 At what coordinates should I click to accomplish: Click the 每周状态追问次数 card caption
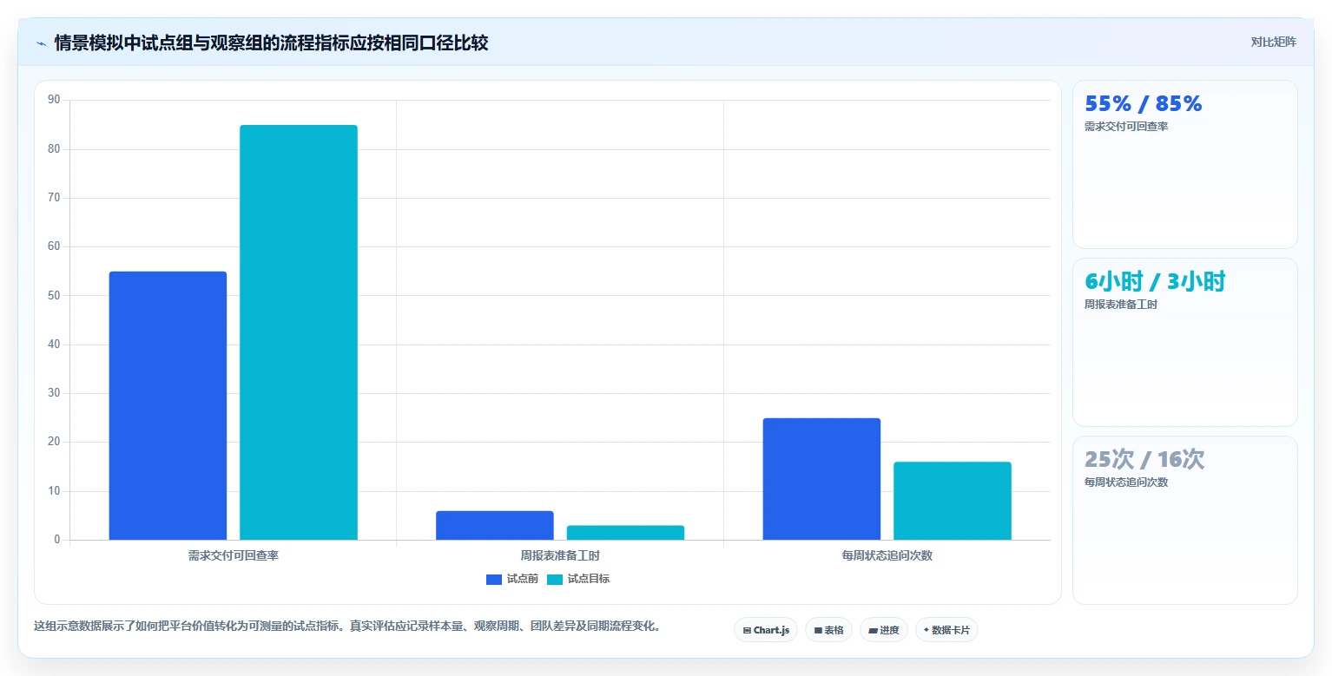[x=1126, y=482]
